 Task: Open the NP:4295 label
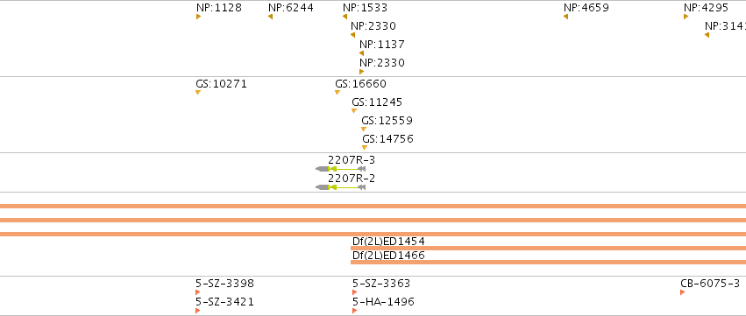tap(706, 8)
